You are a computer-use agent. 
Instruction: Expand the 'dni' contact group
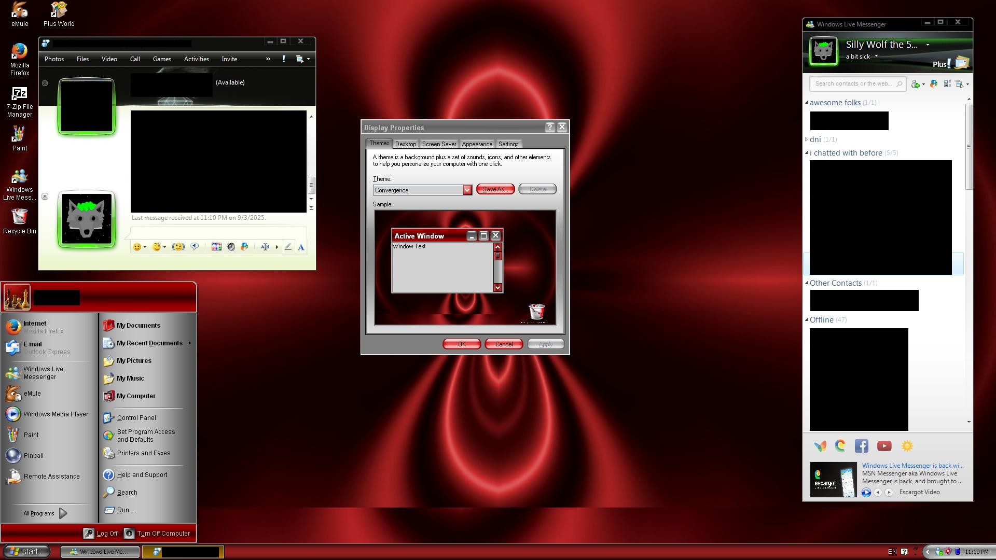tap(807, 139)
